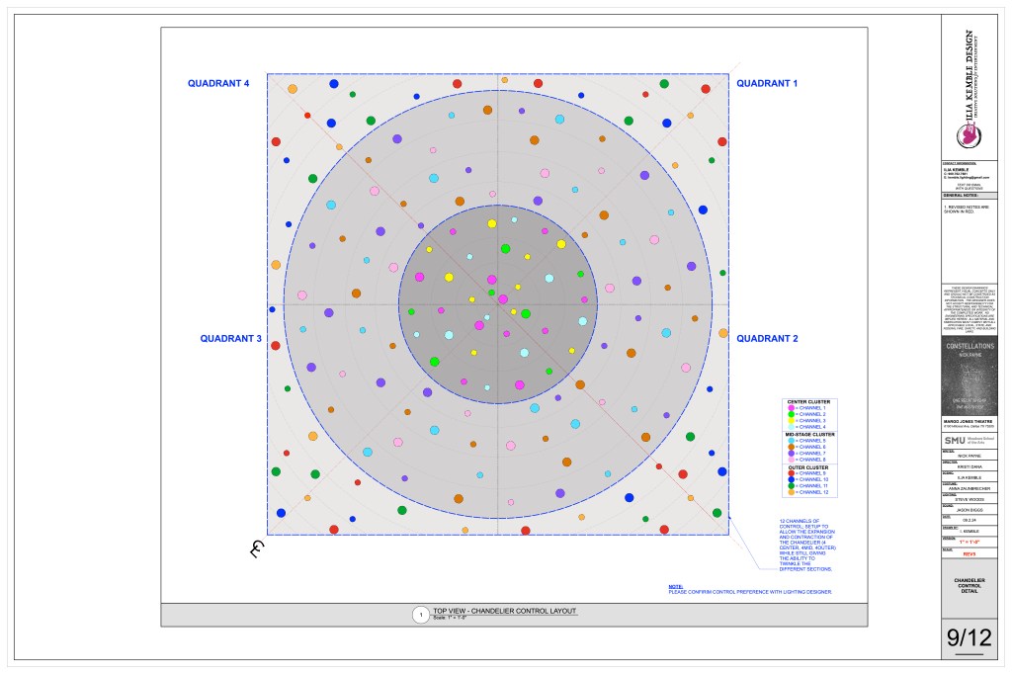Image resolution: width=1012 pixels, height=674 pixels.
Task: Click the SMU Meadows School logo
Action: tap(955, 440)
